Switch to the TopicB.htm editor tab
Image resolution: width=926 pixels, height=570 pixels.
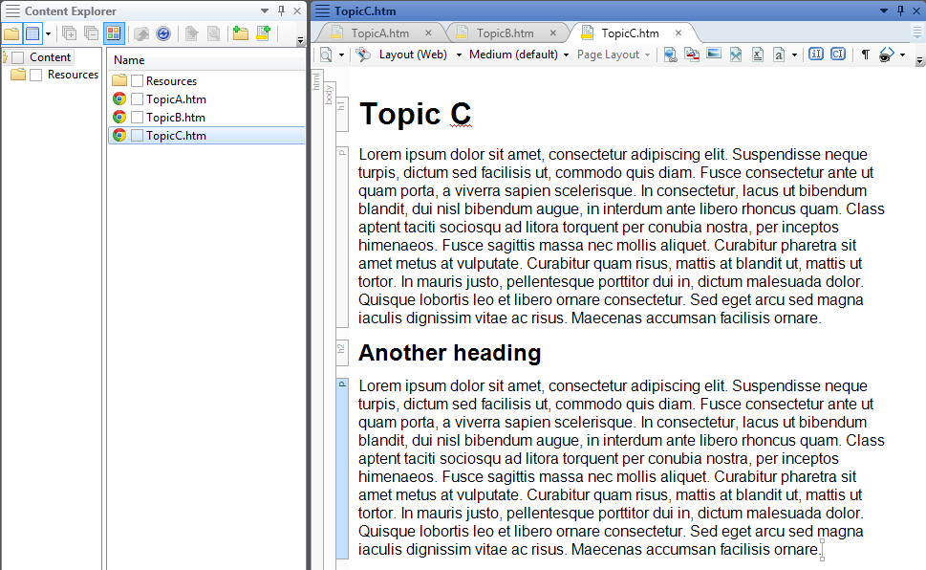pyautogui.click(x=505, y=33)
